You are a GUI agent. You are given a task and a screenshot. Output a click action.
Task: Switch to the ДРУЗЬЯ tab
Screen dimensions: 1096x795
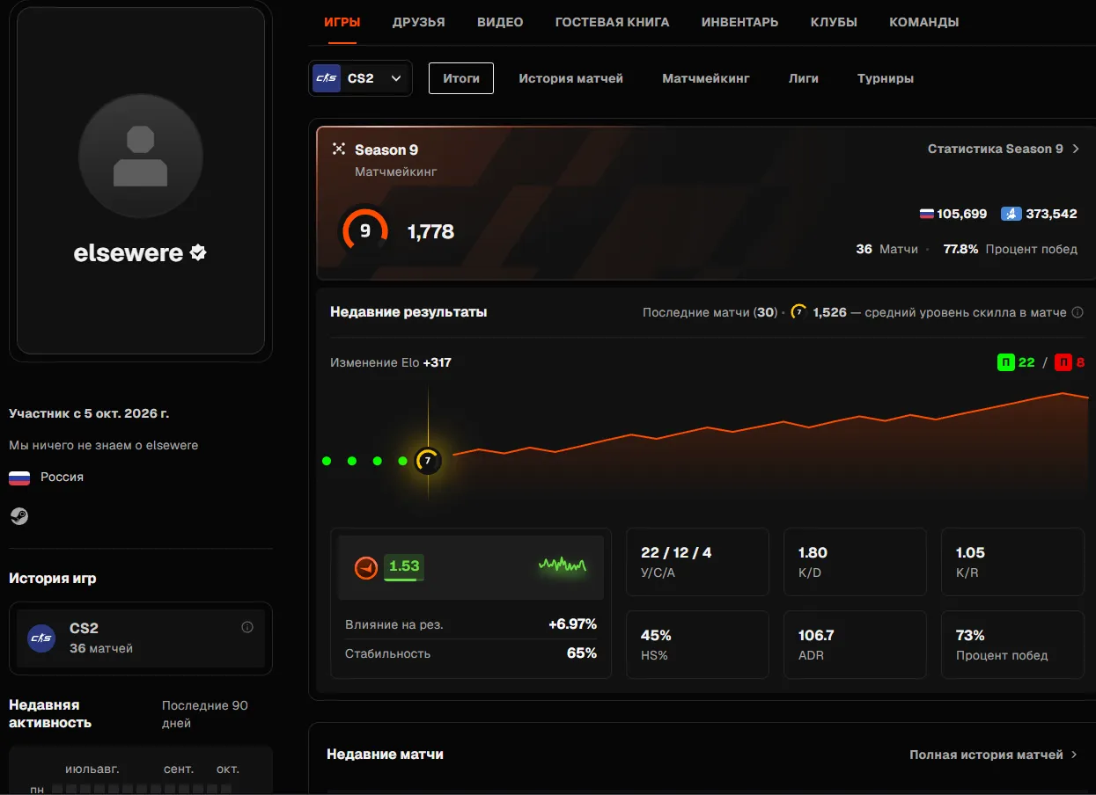coord(419,22)
